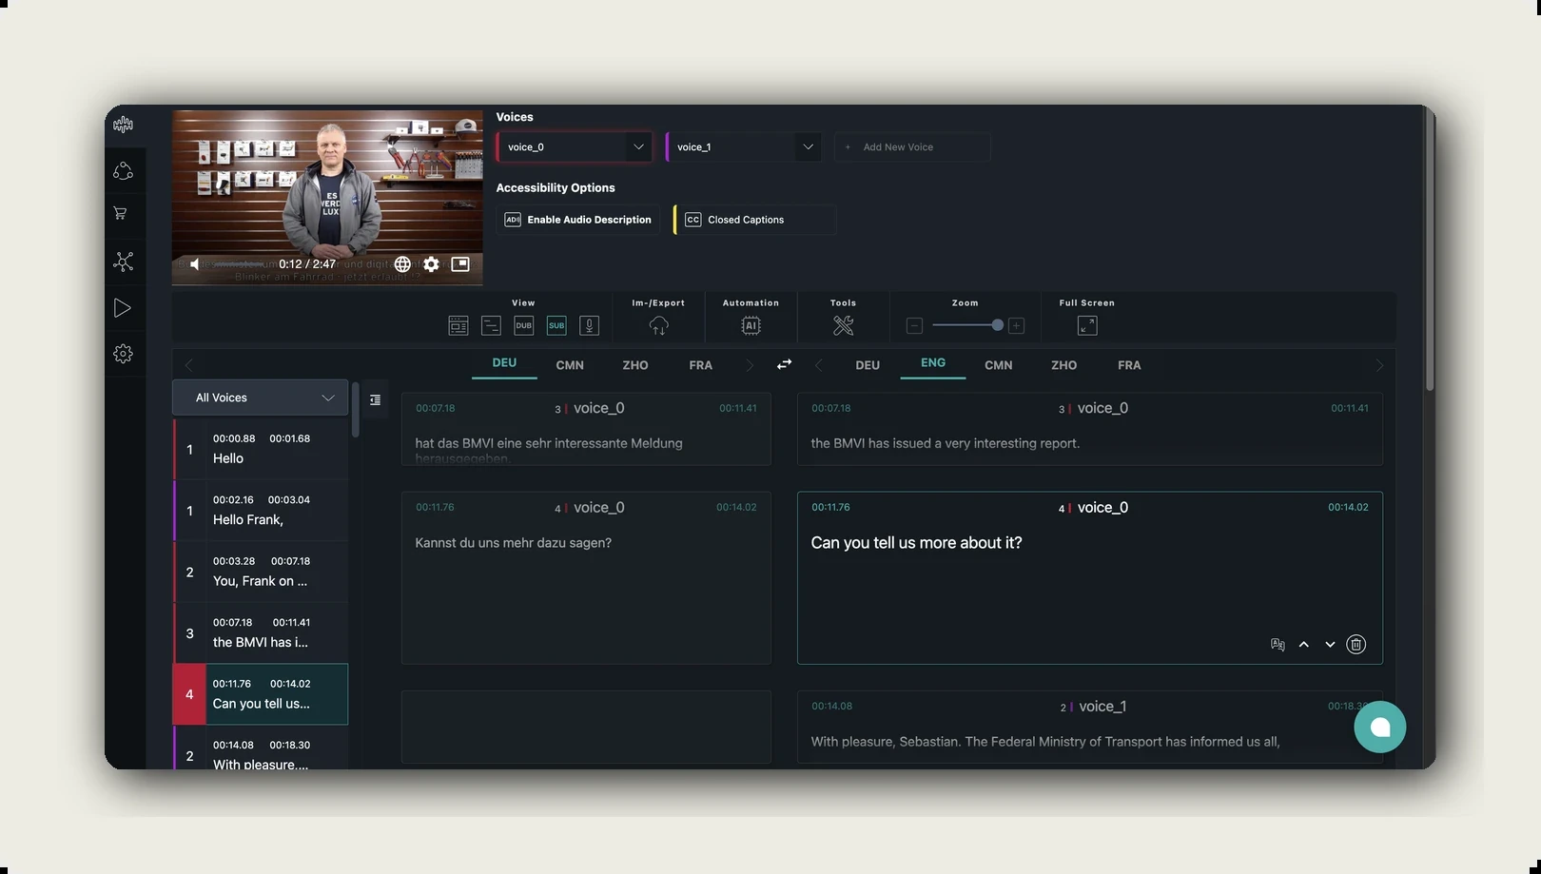Open the shopping cart sidebar icon
The image size is (1541, 874).
point(121,213)
